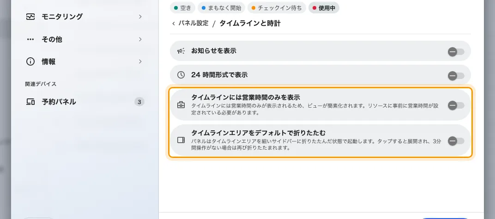Click the clock icon for 24 時間形式
The width and height of the screenshot is (495, 219).
181,75
